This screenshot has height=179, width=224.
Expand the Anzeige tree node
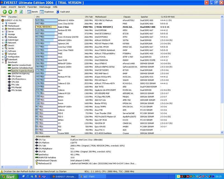[x=3, y=34]
